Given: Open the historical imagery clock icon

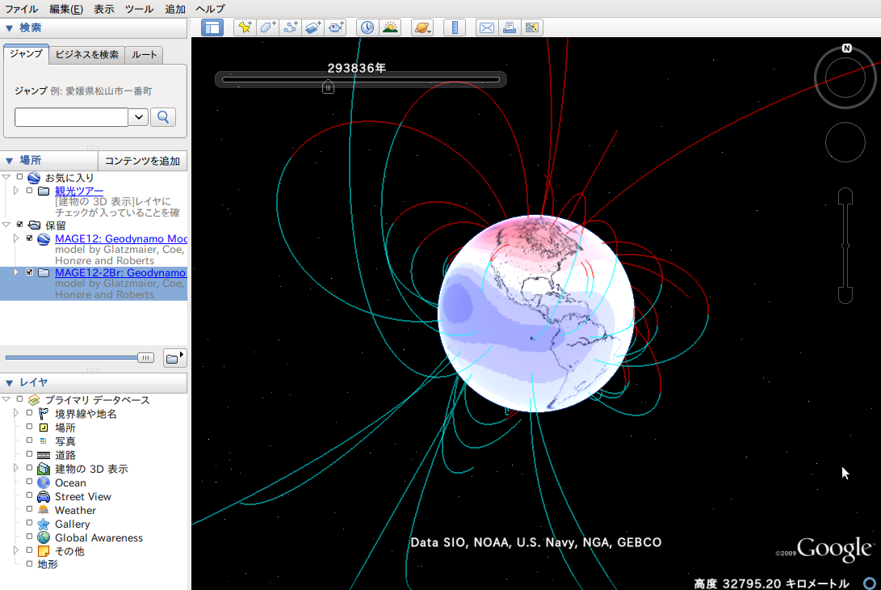Looking at the screenshot, I should 367,27.
